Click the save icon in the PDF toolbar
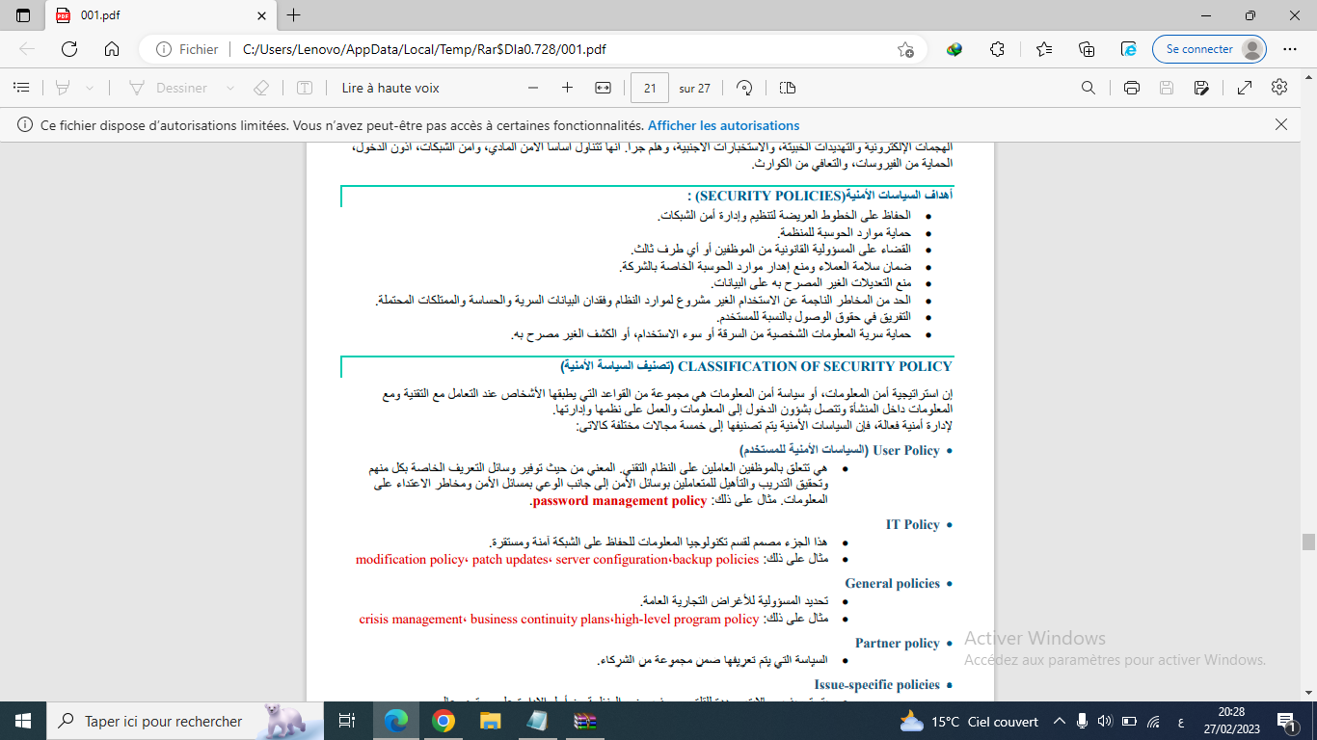Image resolution: width=1317 pixels, height=740 pixels. click(1167, 88)
